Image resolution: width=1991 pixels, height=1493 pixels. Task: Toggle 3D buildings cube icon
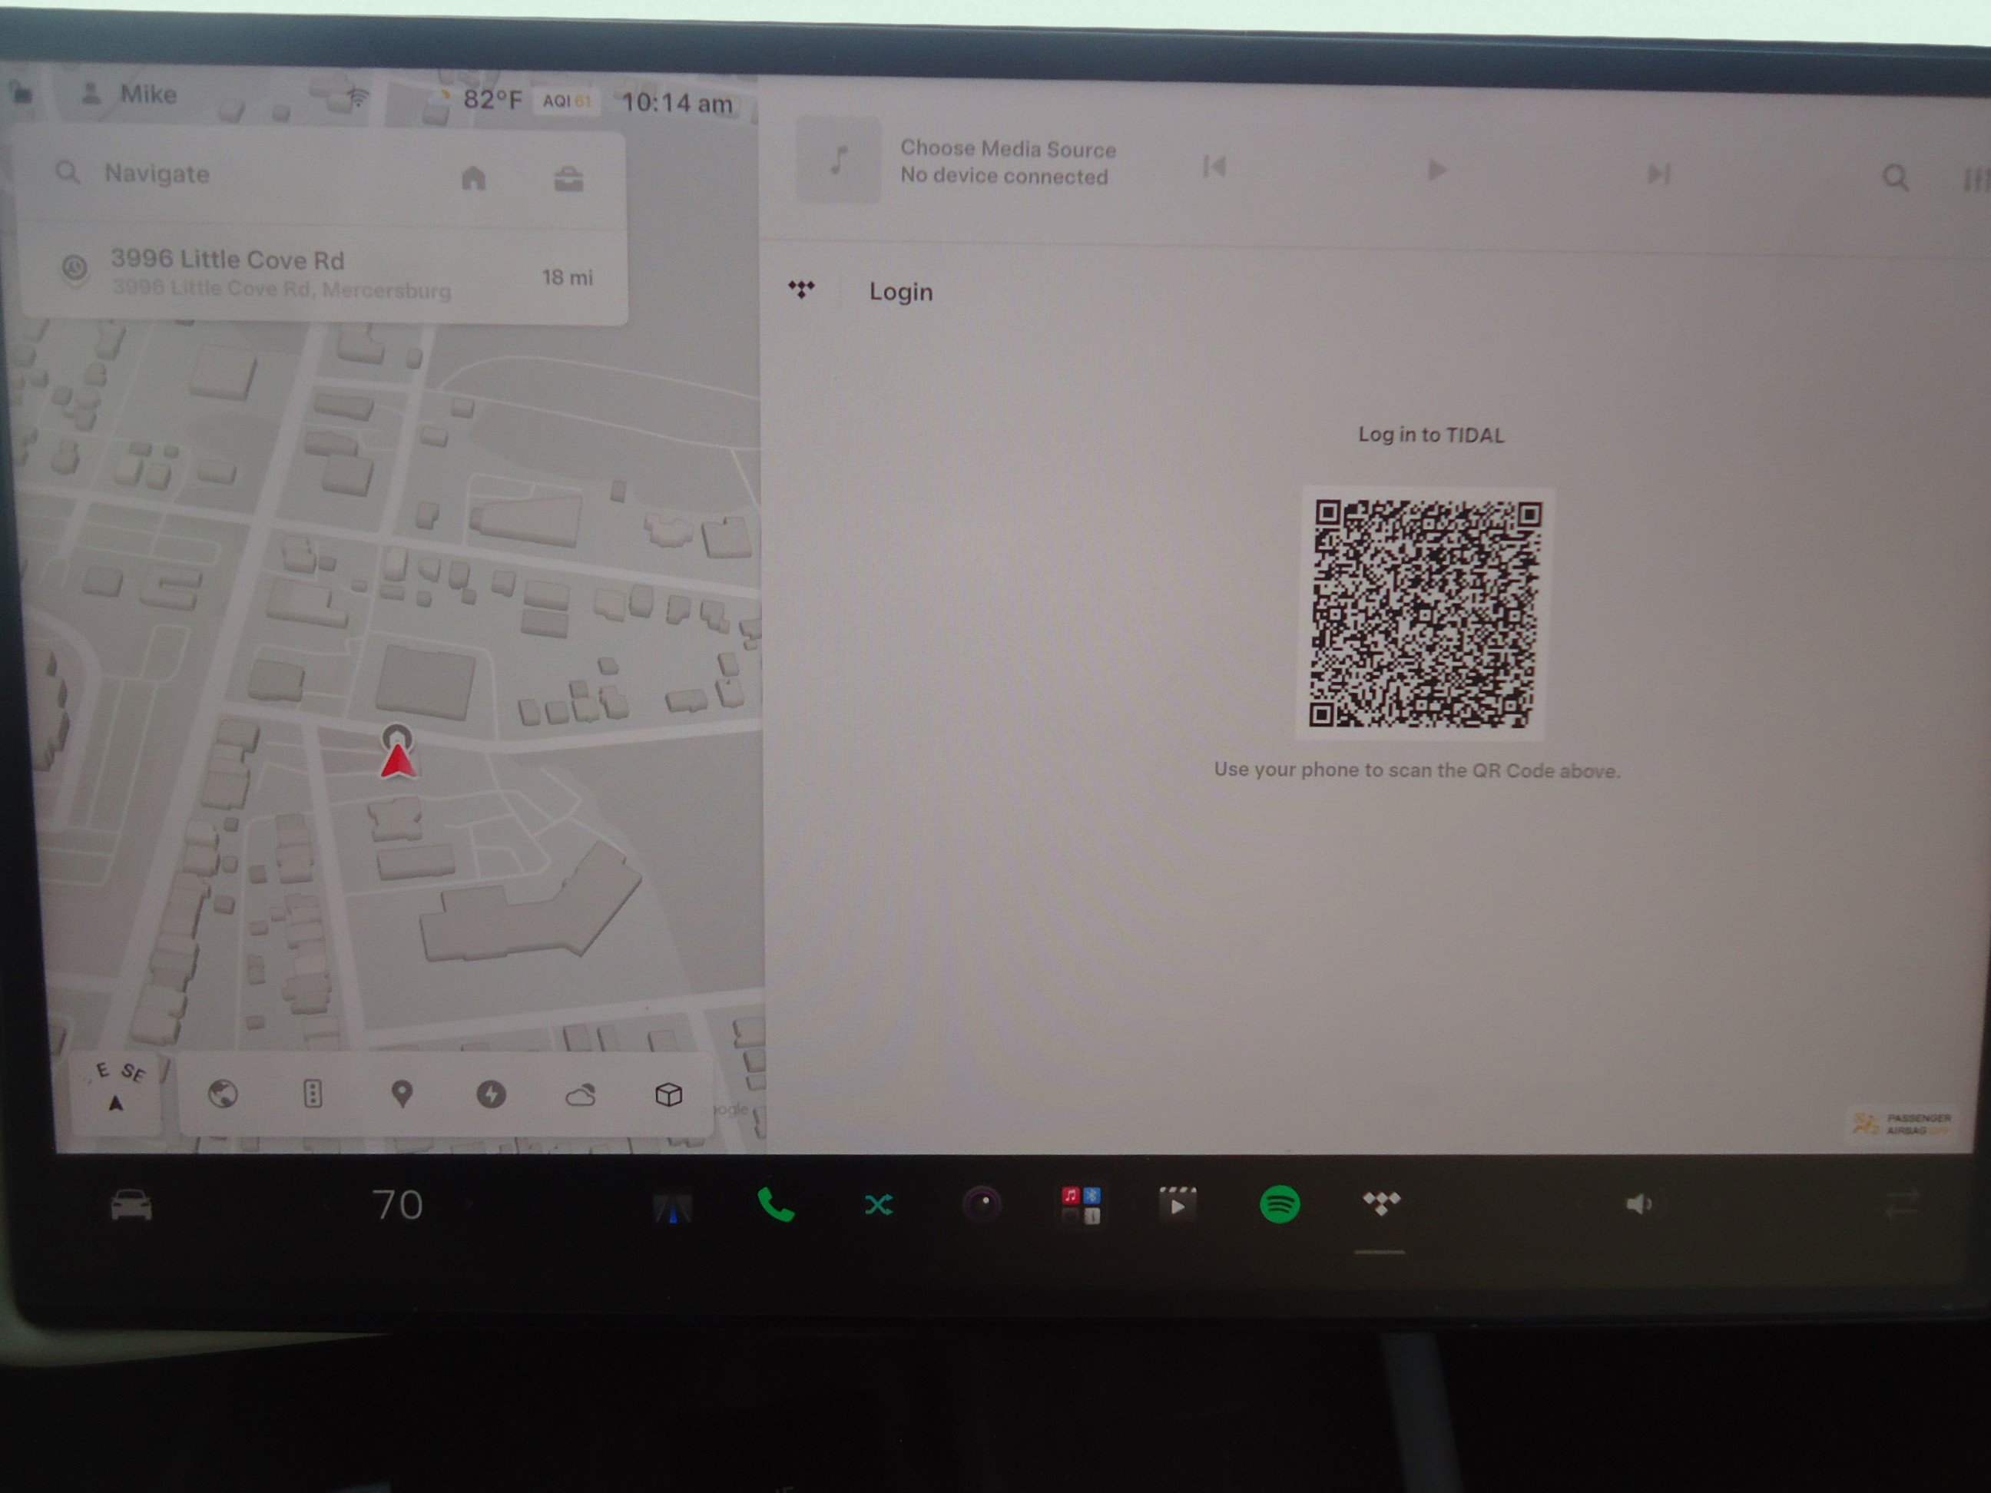pos(669,1095)
